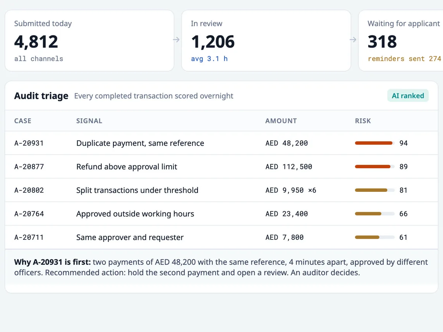Viewport: 443px width, 332px height.
Task: Open the In review card
Action: [x=266, y=41]
